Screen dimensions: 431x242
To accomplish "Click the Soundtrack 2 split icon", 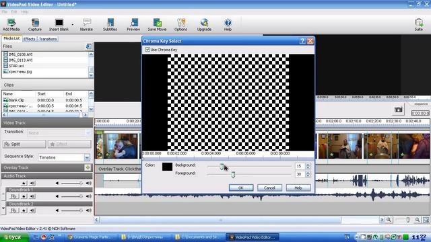I will click(x=13, y=210).
